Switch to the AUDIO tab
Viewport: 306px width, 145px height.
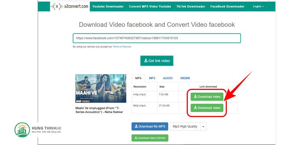tap(168, 78)
